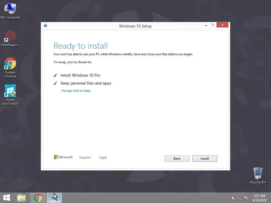Click the 'To recap, you've chosen to:' text
Viewport: 271px width, 203px height.
73,62
